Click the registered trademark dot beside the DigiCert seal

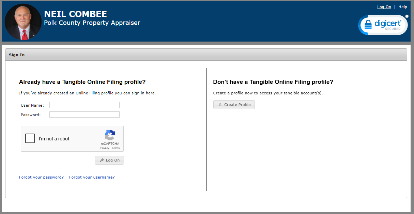pos(407,16)
